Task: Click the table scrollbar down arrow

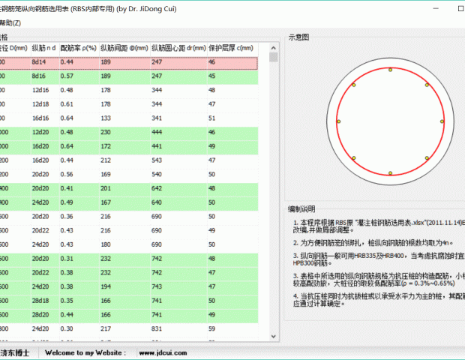Action: 274,338
